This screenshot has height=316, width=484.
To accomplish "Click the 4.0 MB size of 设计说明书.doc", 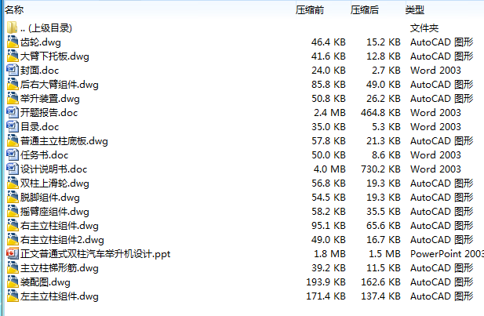I will (x=329, y=169).
